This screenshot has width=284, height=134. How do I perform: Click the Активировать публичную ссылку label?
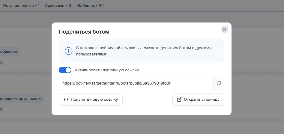tap(107, 70)
